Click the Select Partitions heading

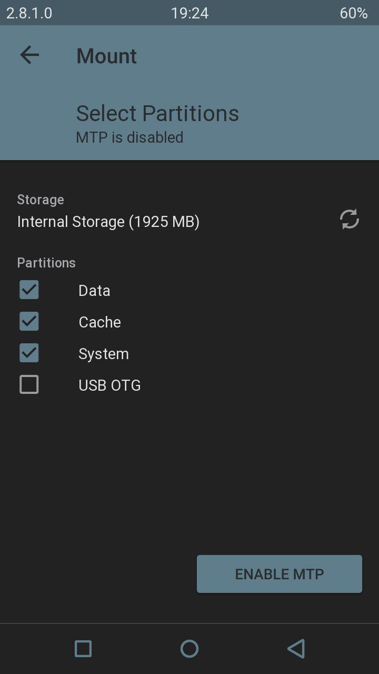click(158, 113)
